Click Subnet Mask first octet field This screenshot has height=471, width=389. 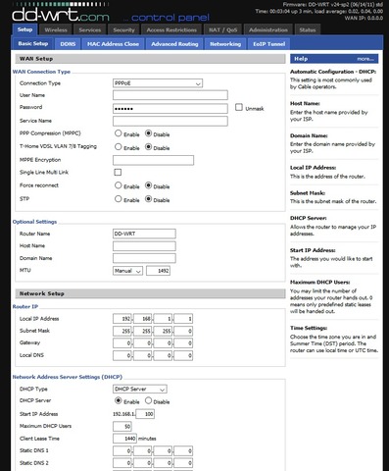coord(122,331)
